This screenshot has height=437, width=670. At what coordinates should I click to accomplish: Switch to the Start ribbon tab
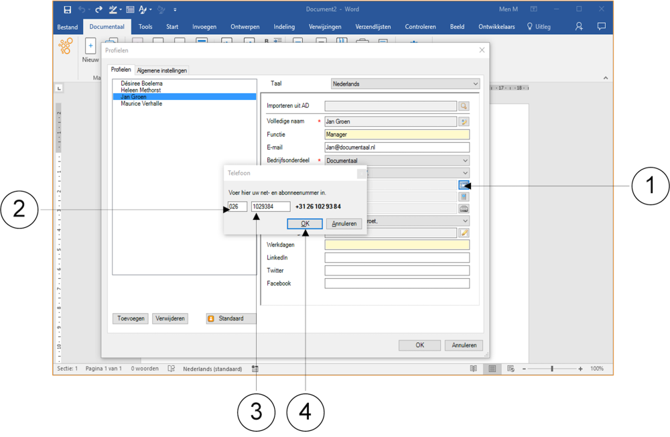pos(172,27)
